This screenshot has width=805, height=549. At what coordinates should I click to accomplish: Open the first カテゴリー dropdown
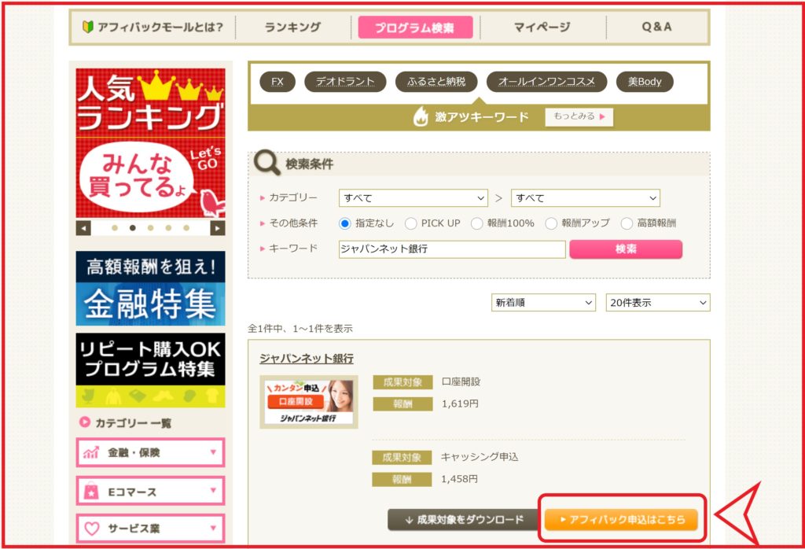414,197
